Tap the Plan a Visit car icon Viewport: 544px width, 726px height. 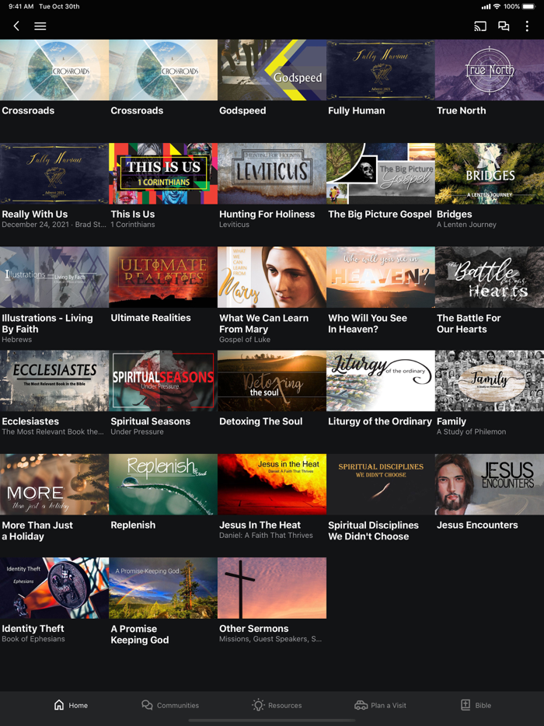click(x=361, y=705)
